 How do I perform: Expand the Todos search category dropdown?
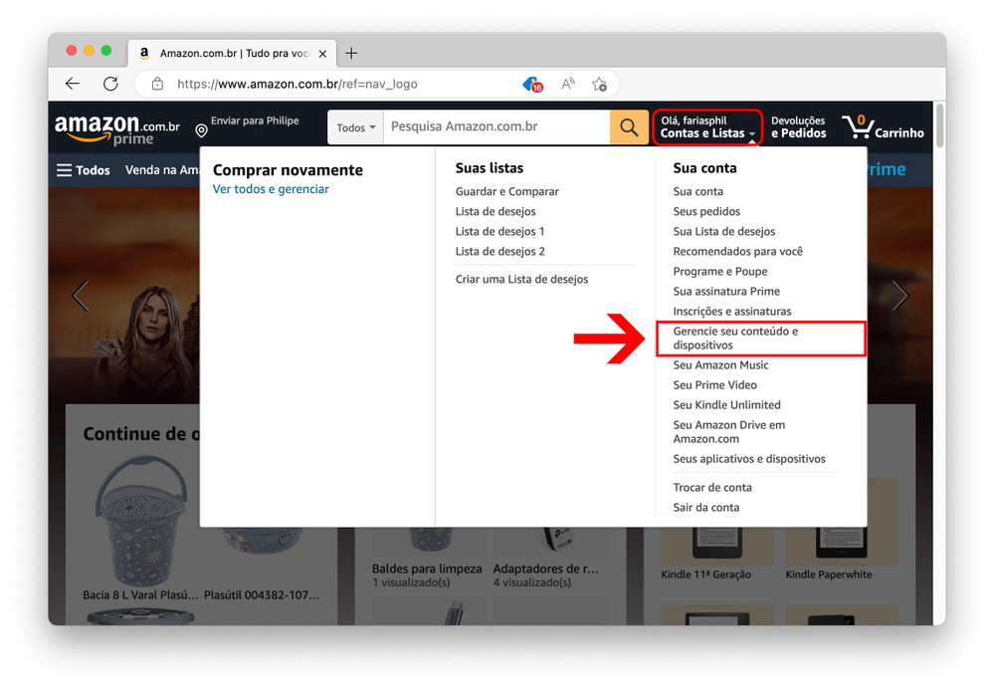coord(355,127)
